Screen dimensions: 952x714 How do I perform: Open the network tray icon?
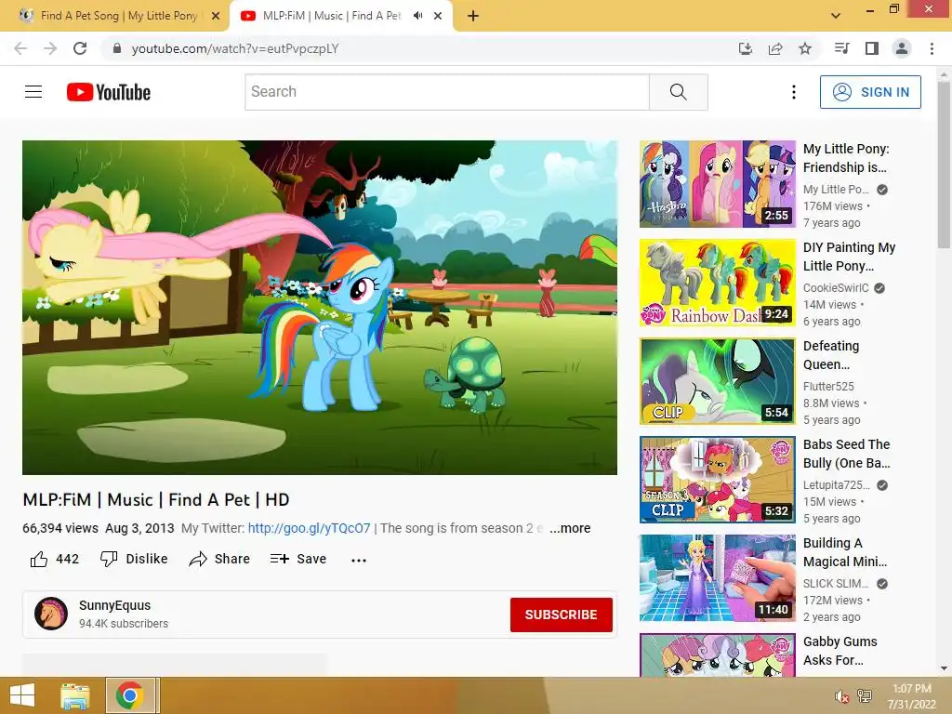pos(865,695)
